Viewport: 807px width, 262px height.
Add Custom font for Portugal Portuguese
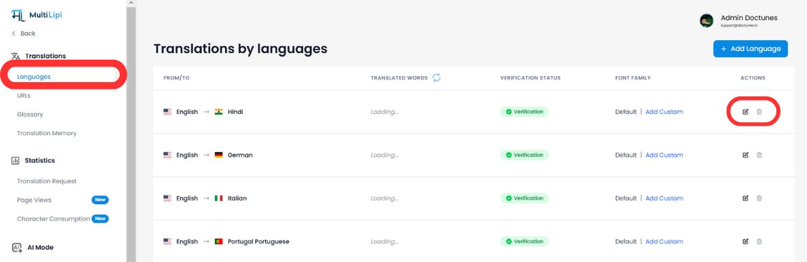click(664, 242)
